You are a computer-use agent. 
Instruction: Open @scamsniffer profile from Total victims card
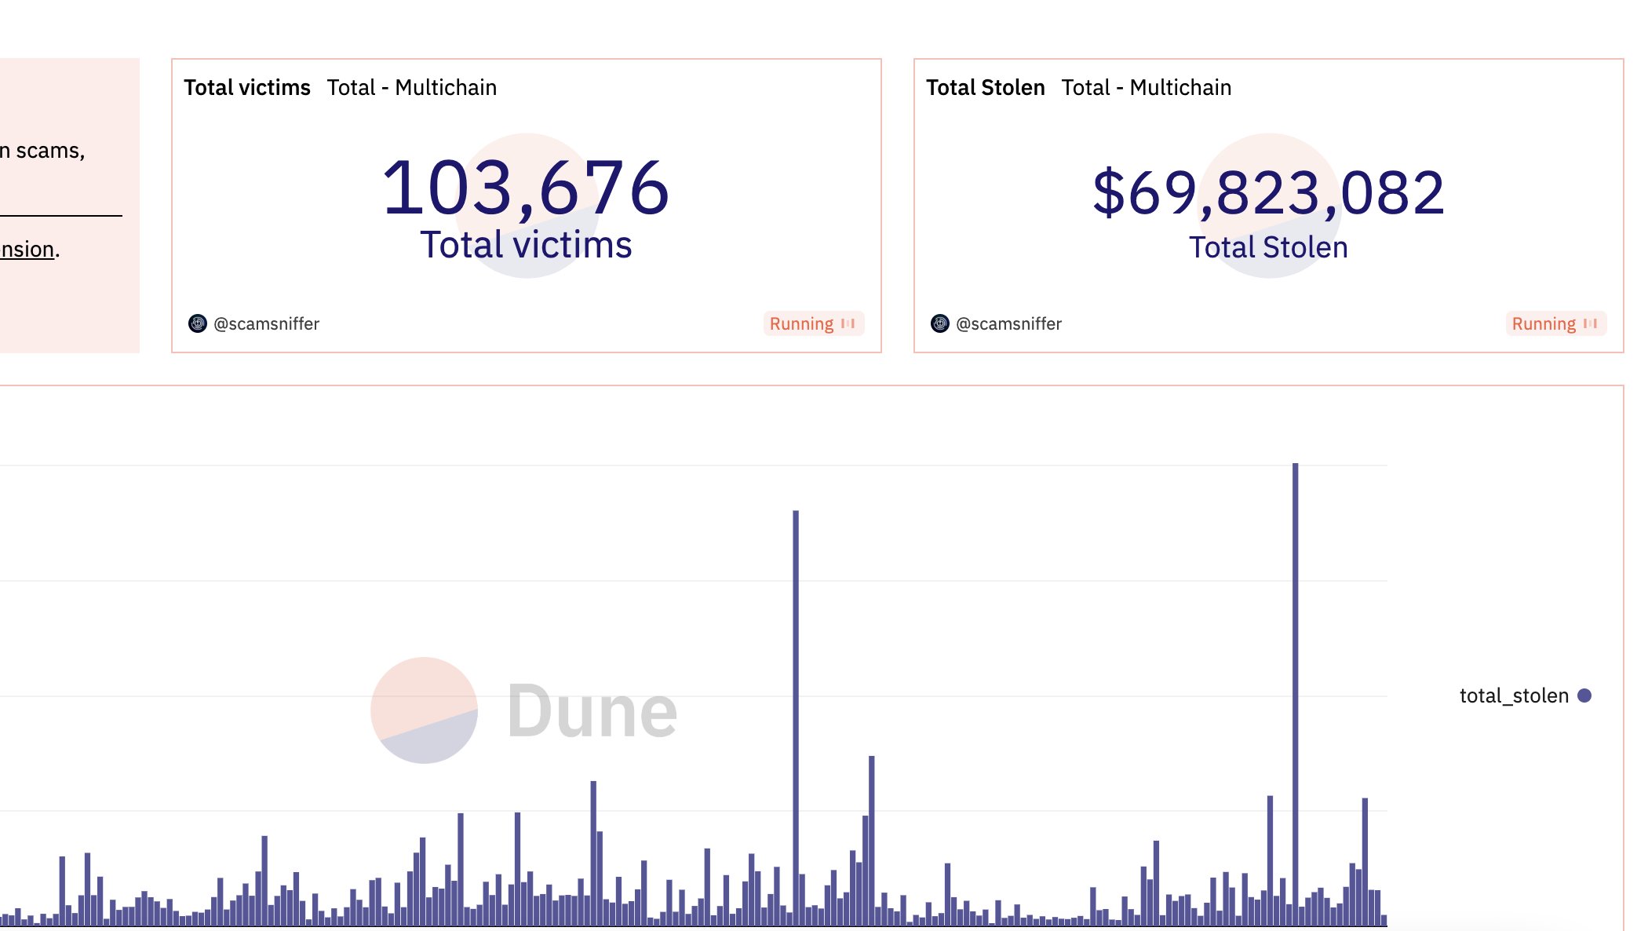266,323
